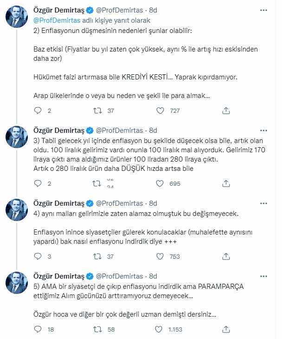Reply to the "4) aynı malları" tweet
This screenshot has height=339, width=282.
38,256
